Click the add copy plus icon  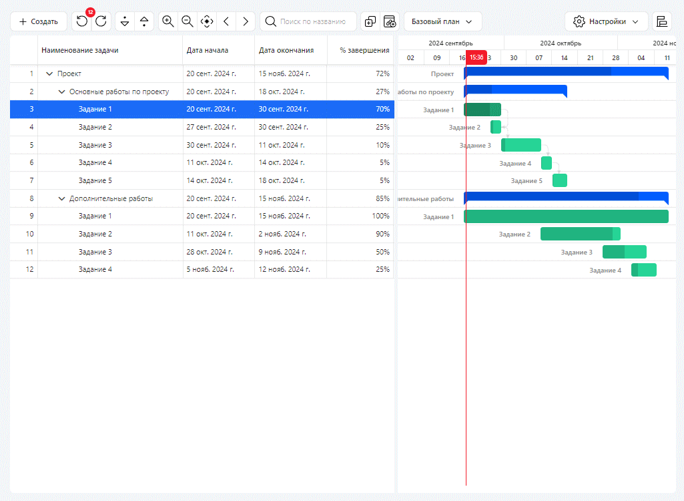tap(370, 21)
